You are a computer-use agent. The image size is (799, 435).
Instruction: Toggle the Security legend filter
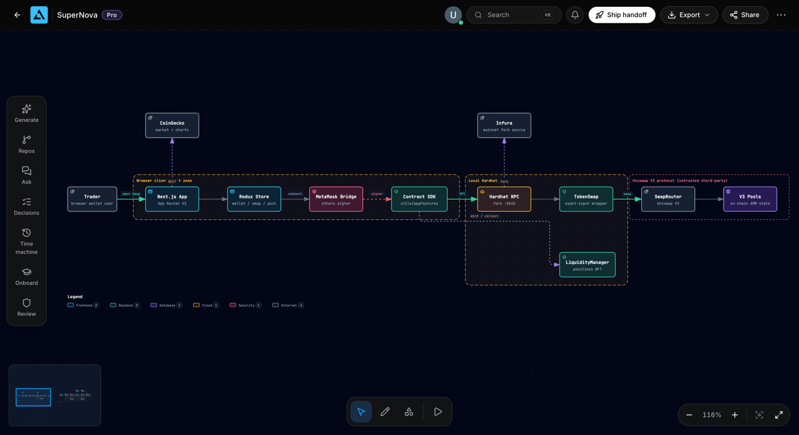click(245, 305)
